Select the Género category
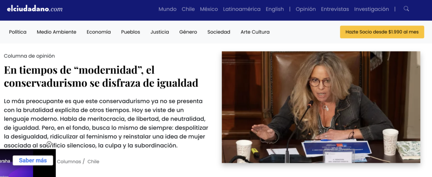The height and width of the screenshot is (177, 432). click(188, 32)
